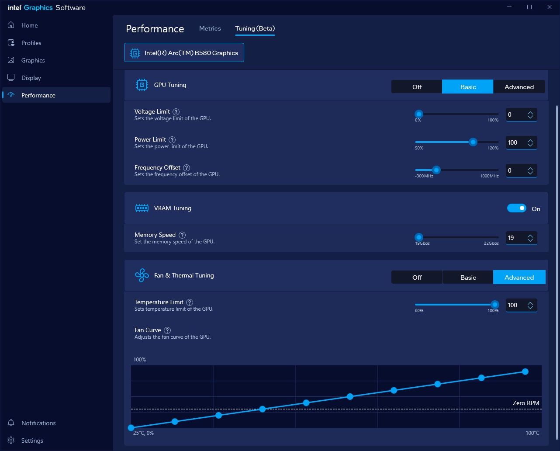Click the Voltage Limit stepper arrows
The height and width of the screenshot is (451, 560).
pyautogui.click(x=530, y=115)
